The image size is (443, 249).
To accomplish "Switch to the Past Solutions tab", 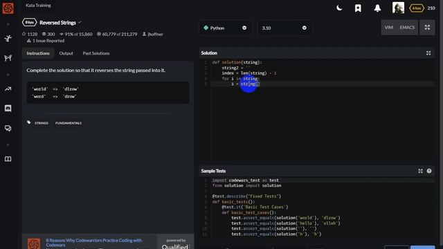I will (96, 53).
